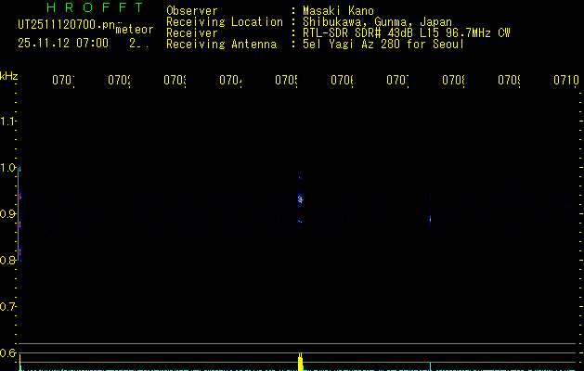Viewport: 584px width, 371px height.
Task: Click the Observer label
Action: (x=192, y=11)
